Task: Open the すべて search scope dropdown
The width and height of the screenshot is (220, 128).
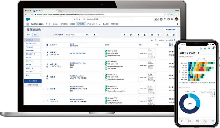Action: [x=77, y=19]
